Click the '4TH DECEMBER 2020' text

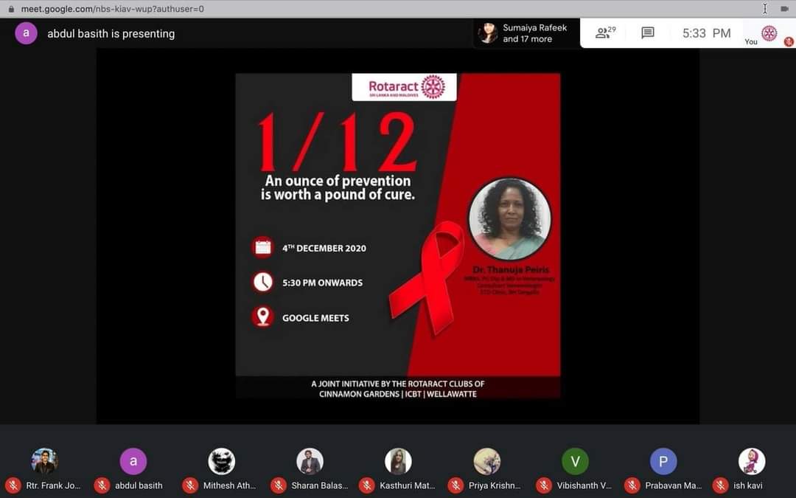click(x=324, y=248)
